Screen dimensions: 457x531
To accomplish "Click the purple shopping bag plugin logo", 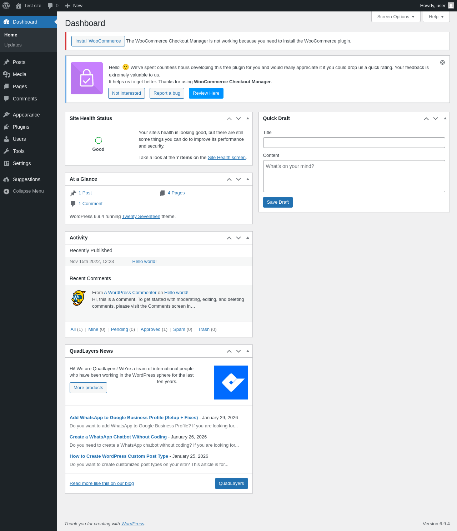I will click(x=87, y=78).
